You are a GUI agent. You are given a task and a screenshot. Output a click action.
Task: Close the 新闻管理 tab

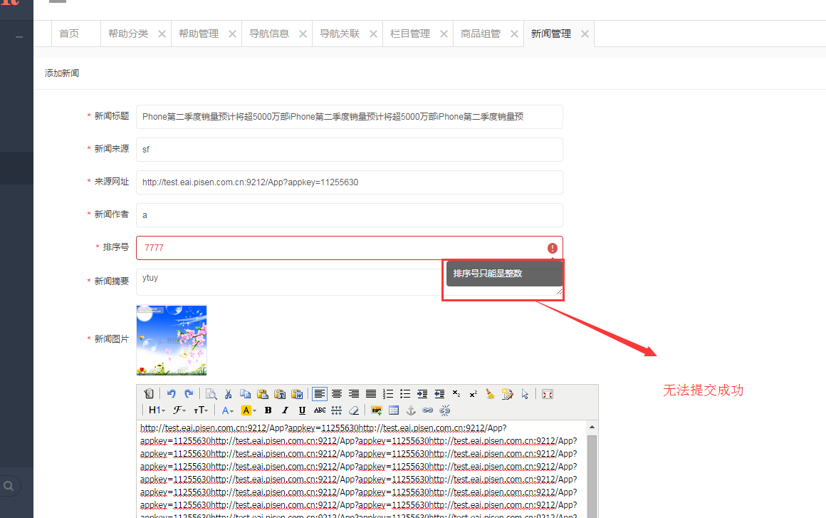click(585, 33)
